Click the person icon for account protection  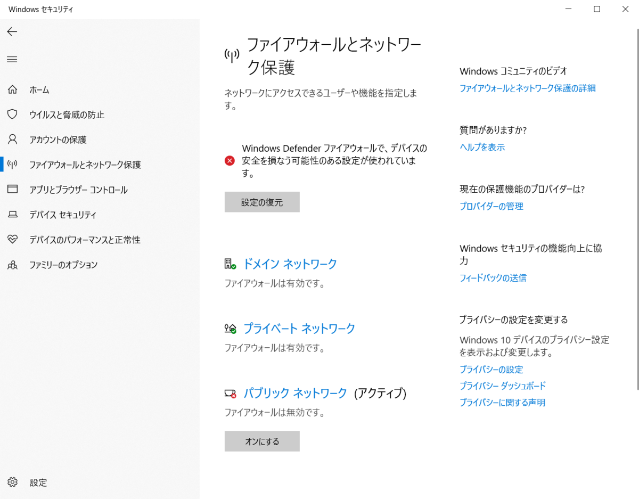[x=12, y=140]
